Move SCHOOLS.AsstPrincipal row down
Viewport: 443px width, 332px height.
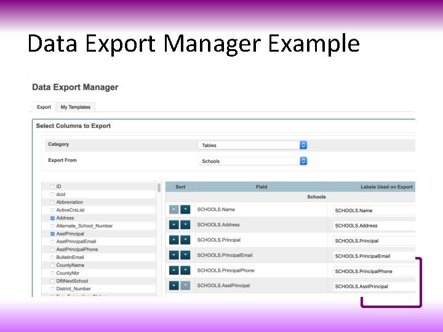click(x=185, y=285)
